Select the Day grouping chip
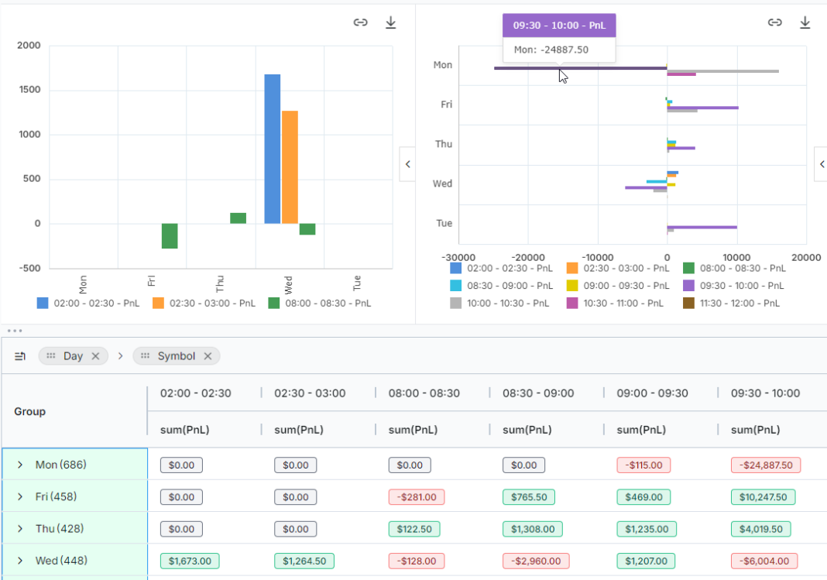Image resolution: width=827 pixels, height=580 pixels. click(x=73, y=355)
